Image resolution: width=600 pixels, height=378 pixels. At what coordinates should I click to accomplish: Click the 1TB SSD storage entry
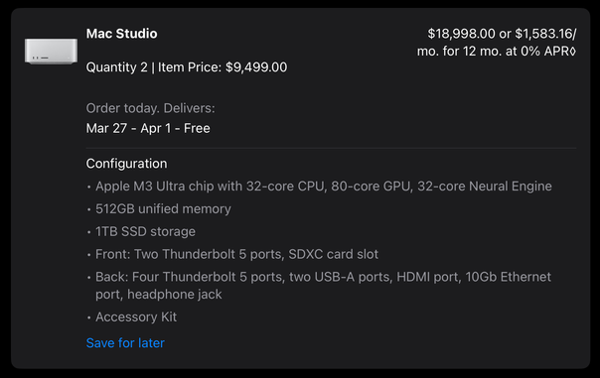pos(145,231)
